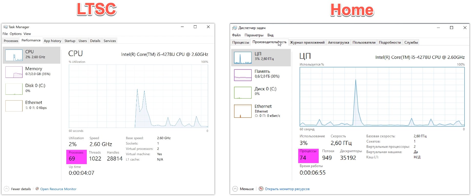The height and width of the screenshot is (196, 471).
Task: Click the Потоки count 949
Action: tap(327, 158)
